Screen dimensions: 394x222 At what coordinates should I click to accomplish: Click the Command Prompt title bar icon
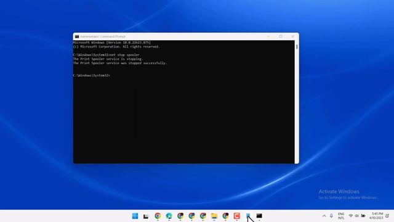(77, 36)
